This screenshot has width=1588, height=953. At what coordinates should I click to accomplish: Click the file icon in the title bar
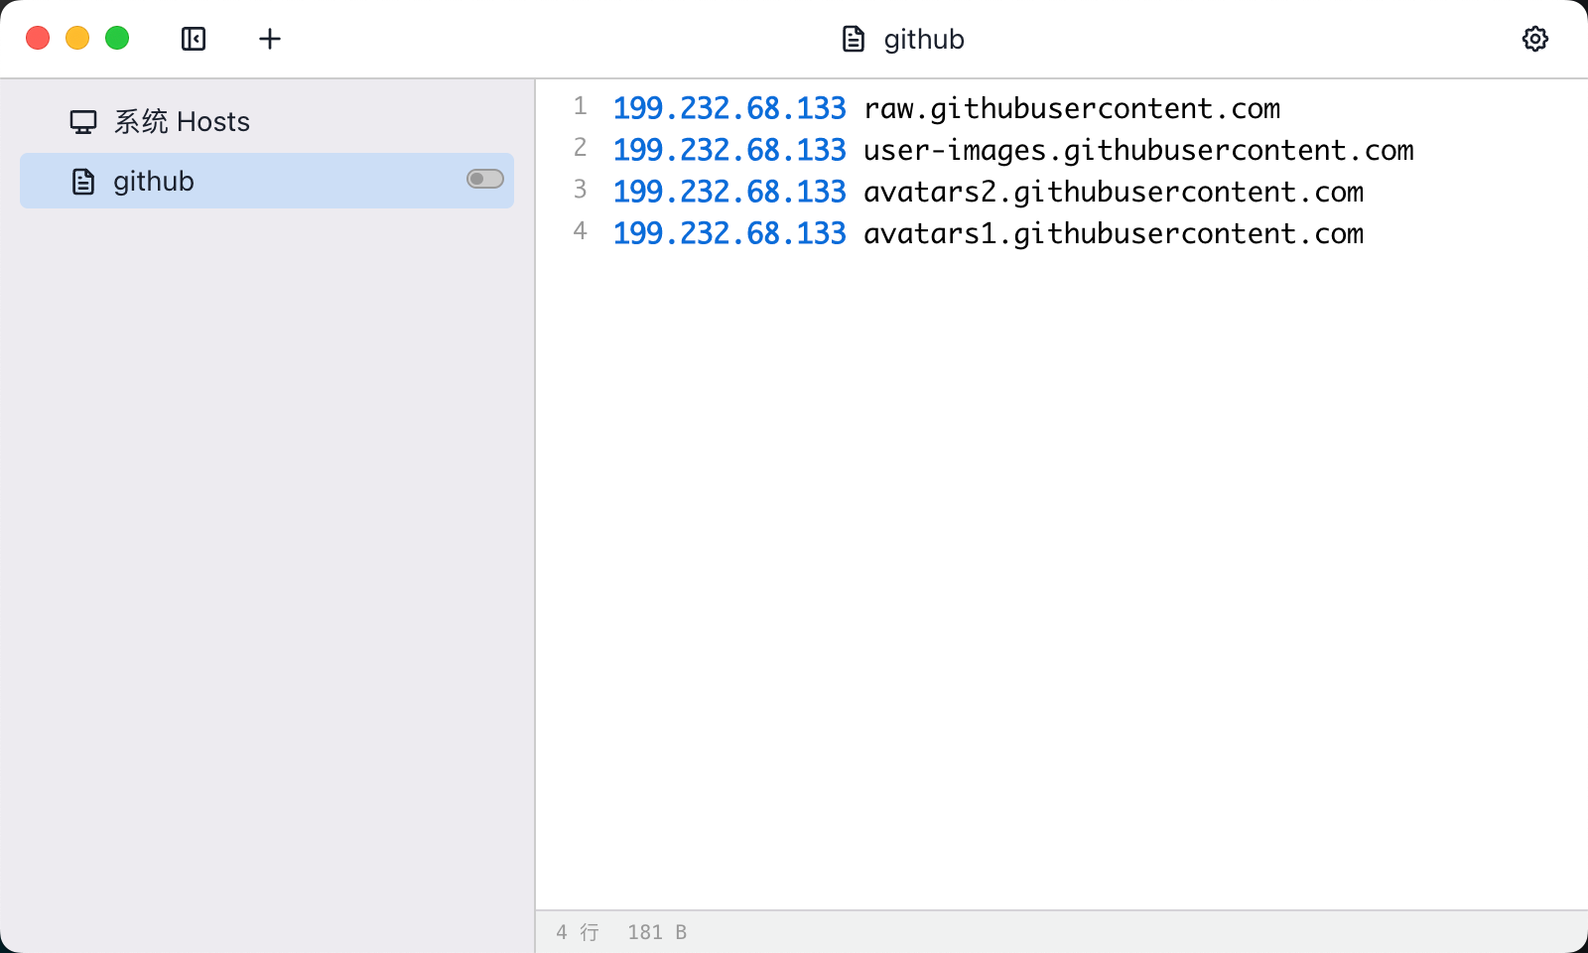click(854, 39)
